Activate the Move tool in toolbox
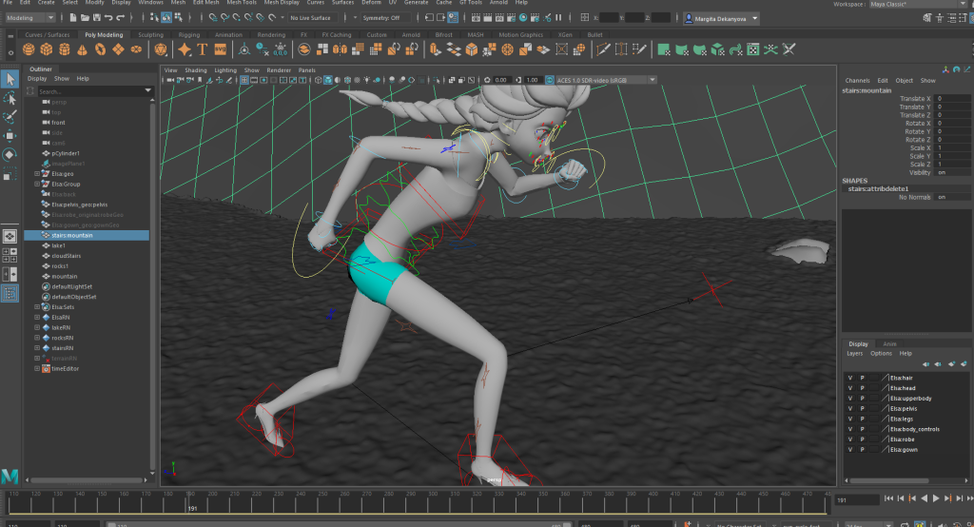The height and width of the screenshot is (527, 974). (x=10, y=135)
